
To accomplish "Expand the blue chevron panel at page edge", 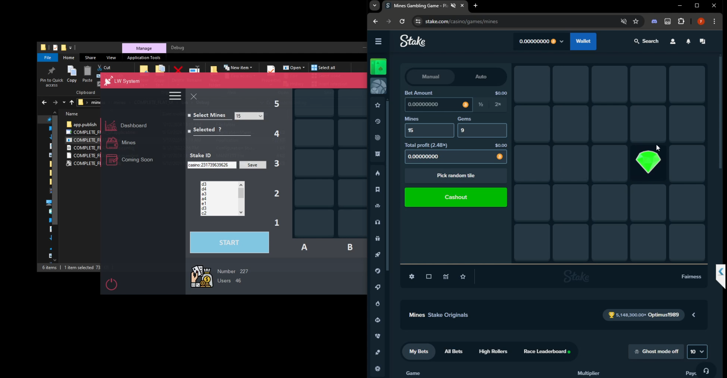I will [x=721, y=272].
